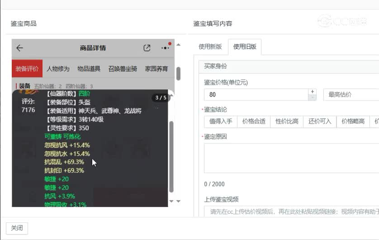Click the 五阶仙器: 2 count text

(48, 86)
